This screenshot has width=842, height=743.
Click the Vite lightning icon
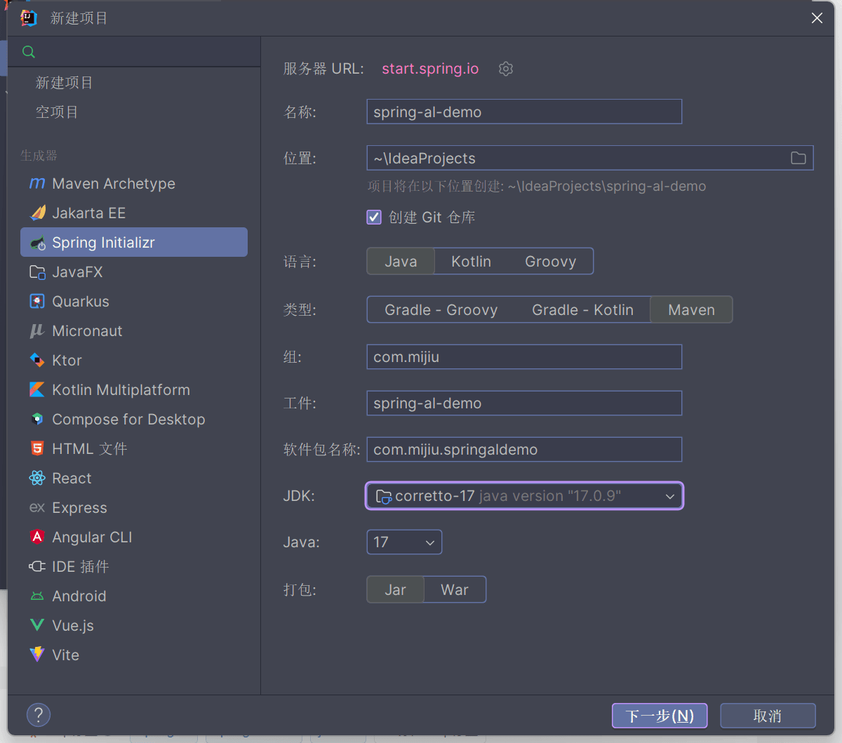pyautogui.click(x=37, y=655)
